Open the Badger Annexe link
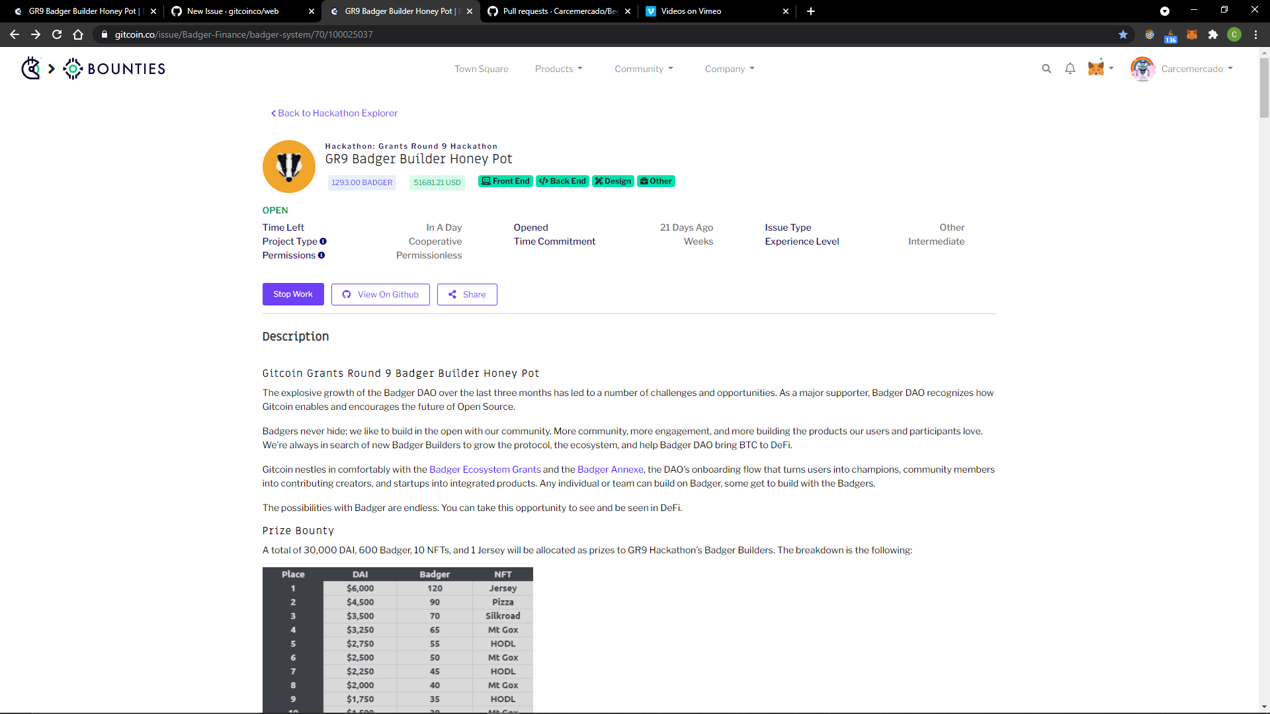 pos(611,469)
